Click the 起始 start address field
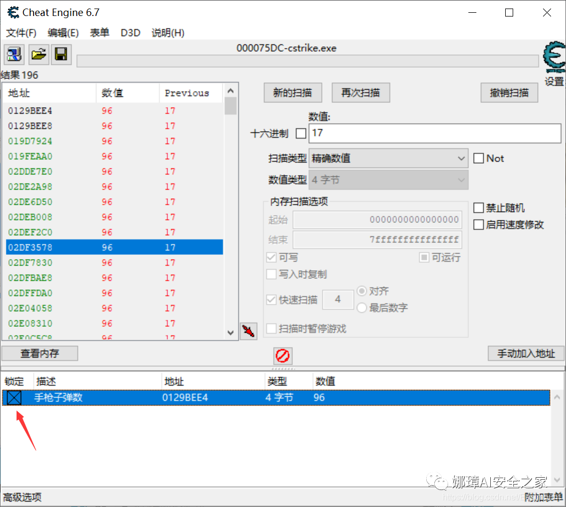 377,220
